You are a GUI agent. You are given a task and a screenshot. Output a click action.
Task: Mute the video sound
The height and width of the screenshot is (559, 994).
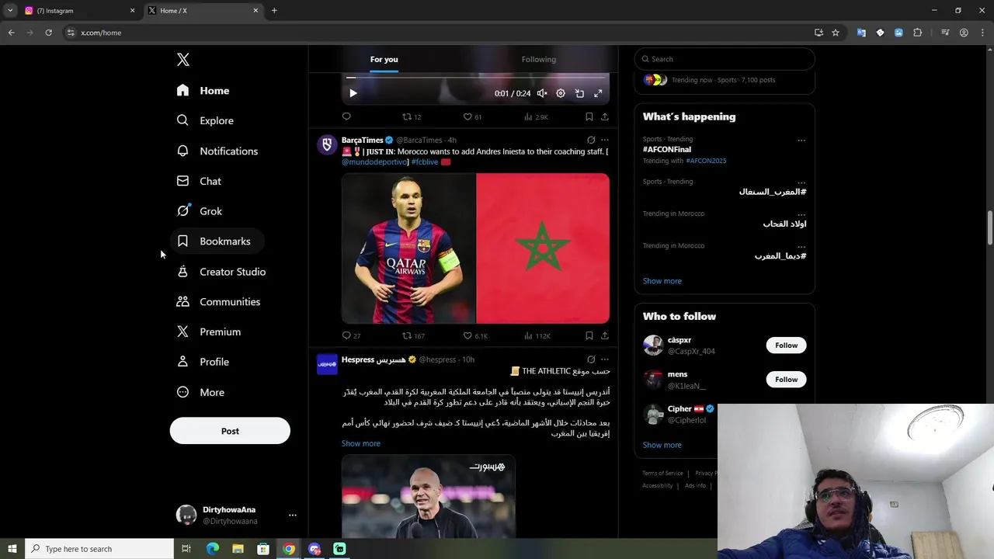tap(542, 93)
